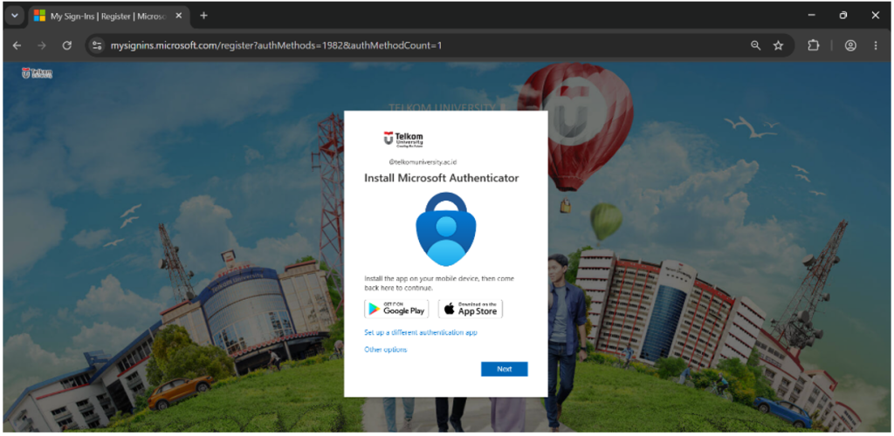894x436 pixels.
Task: Reload the page with the refresh icon
Action: pos(66,45)
